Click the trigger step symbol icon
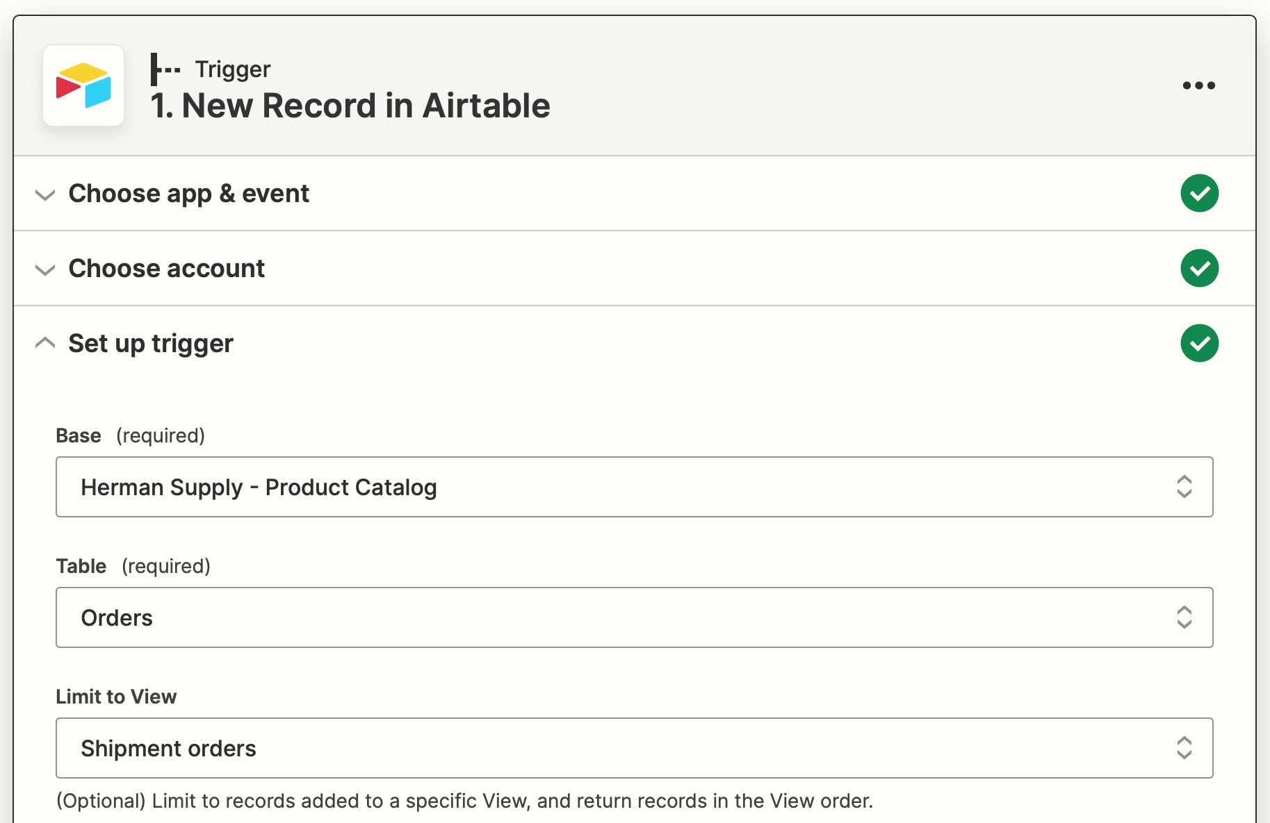 pos(165,69)
